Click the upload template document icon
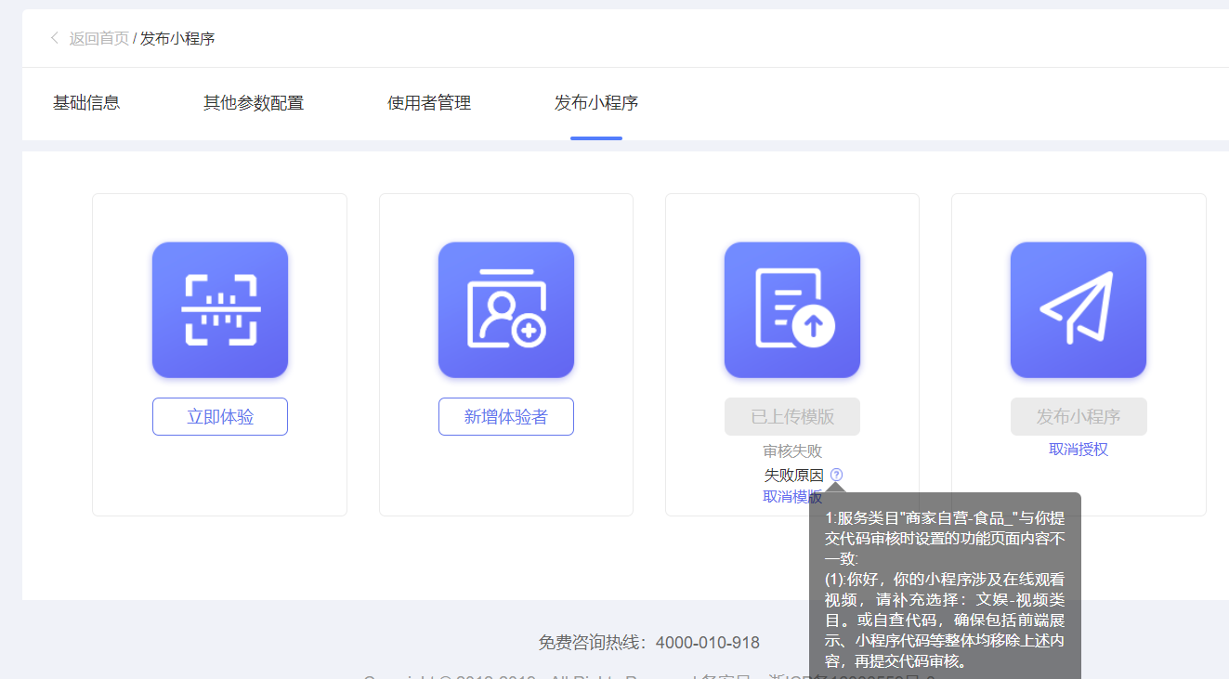Screen dimensions: 1229x679 coord(792,310)
